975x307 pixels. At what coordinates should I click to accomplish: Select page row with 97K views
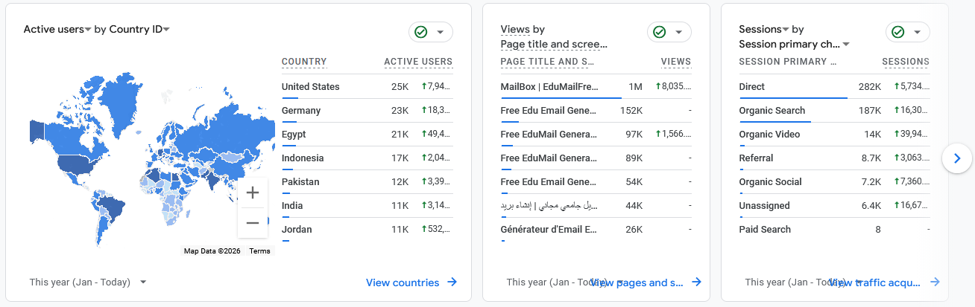pyautogui.click(x=596, y=135)
